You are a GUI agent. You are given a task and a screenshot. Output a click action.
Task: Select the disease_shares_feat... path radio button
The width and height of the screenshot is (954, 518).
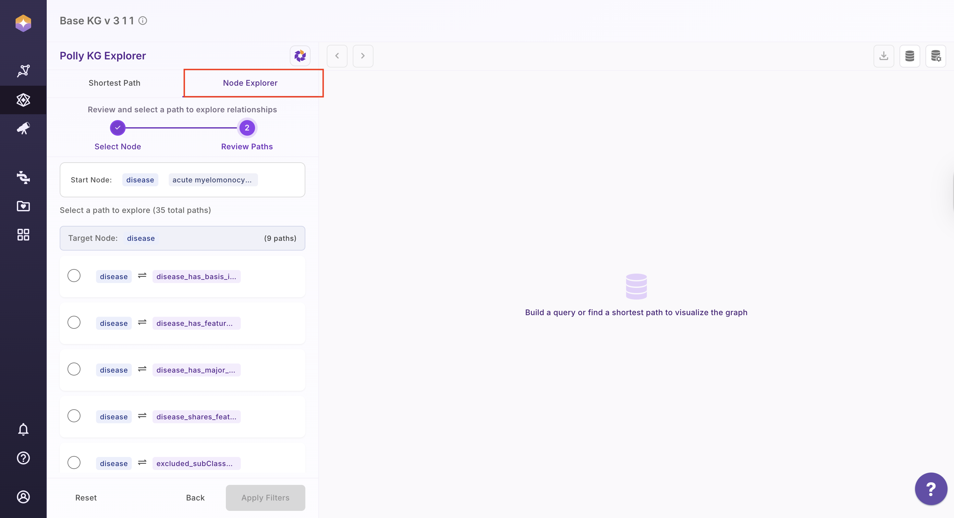74,416
